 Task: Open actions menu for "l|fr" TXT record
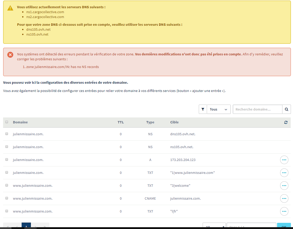(x=284, y=211)
